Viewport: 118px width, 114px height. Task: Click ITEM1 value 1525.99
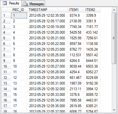[75, 38]
